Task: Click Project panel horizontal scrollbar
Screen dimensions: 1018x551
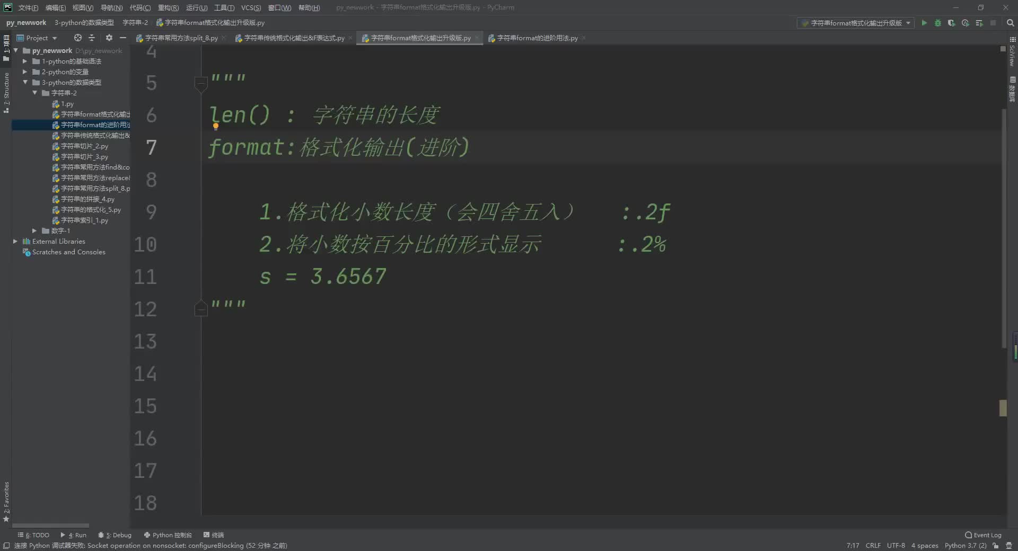Action: pos(50,526)
